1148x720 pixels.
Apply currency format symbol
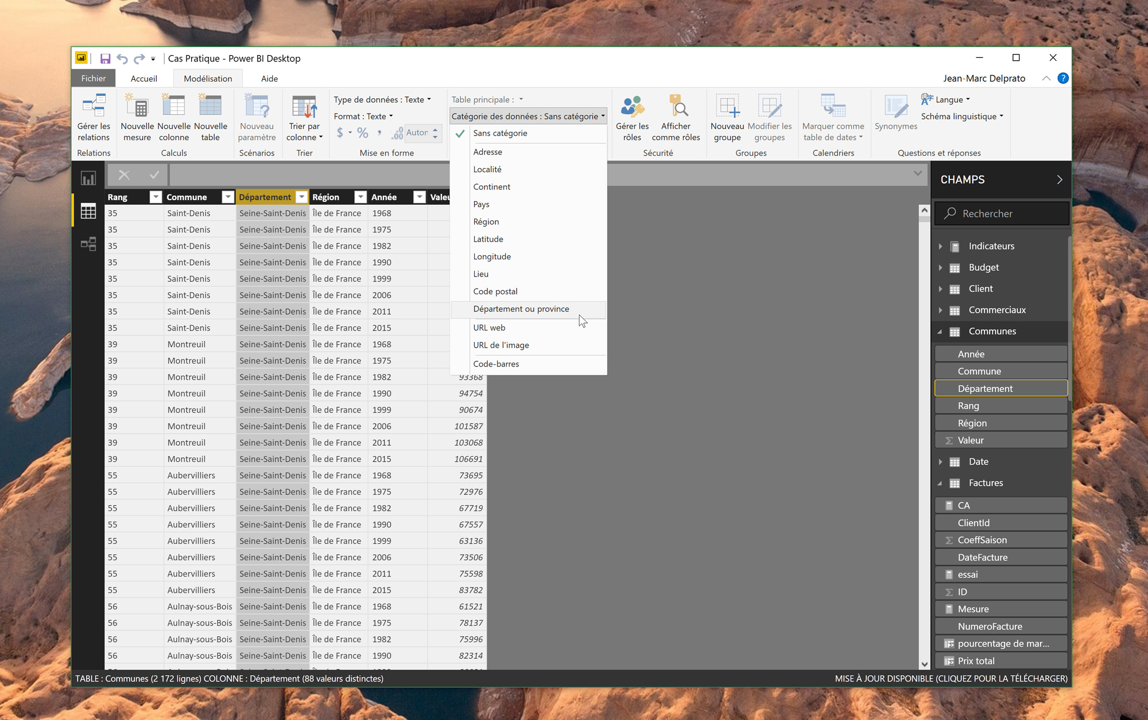point(340,133)
